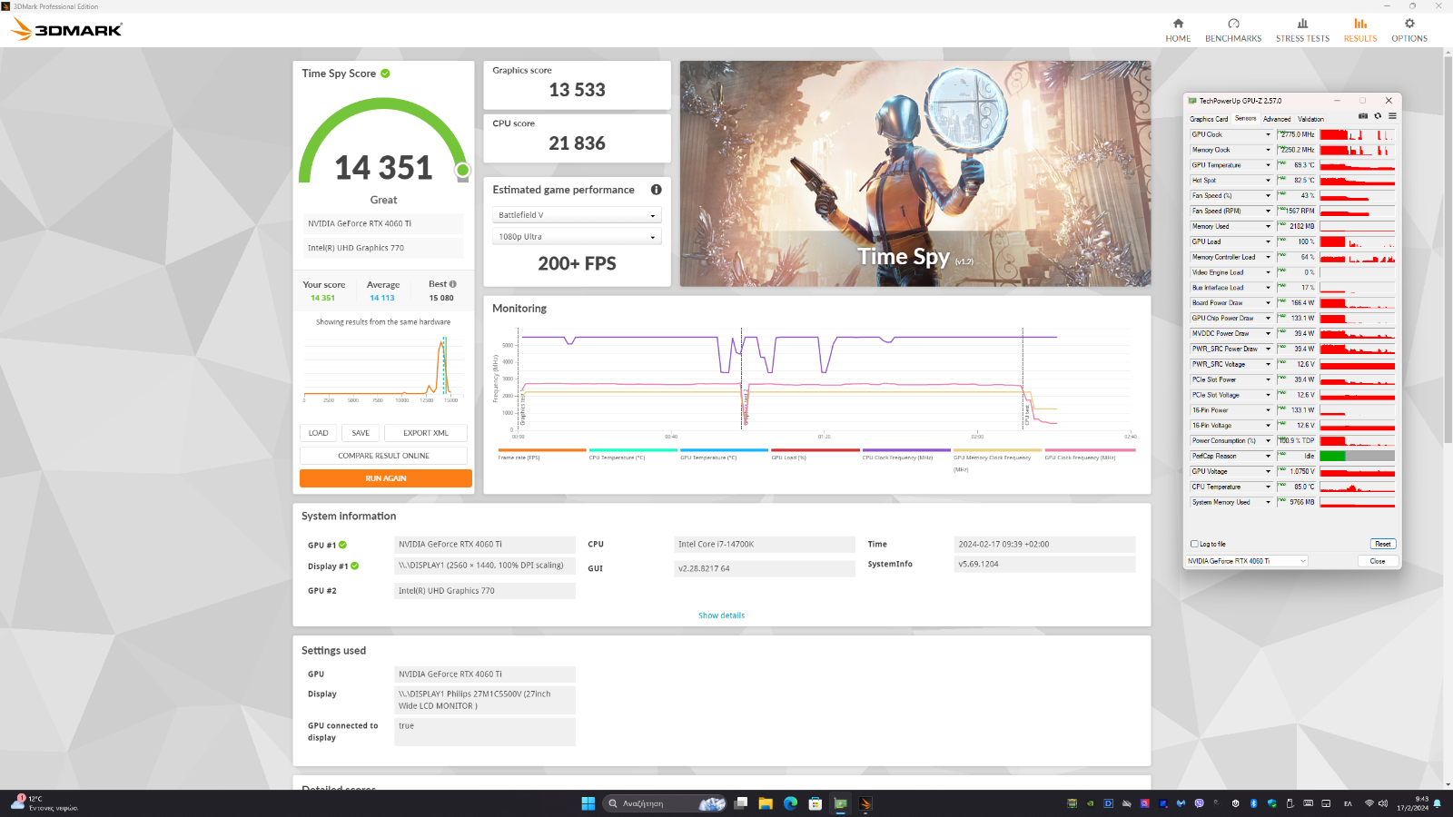Open the Advanced tab in GPU-Z
Viewport: 1453px width, 817px height.
(1277, 119)
